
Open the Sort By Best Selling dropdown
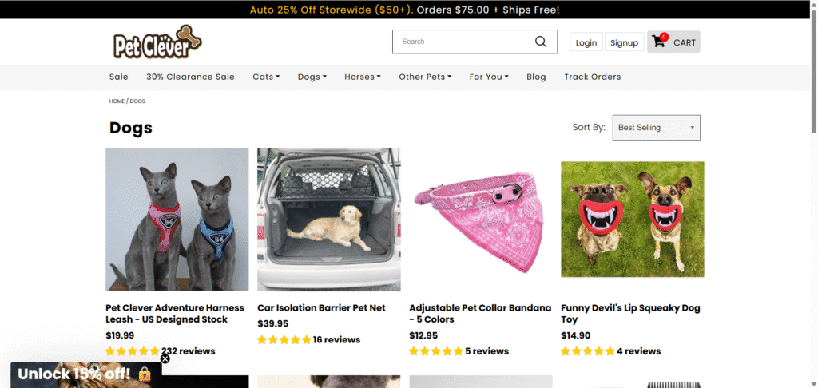tap(656, 128)
